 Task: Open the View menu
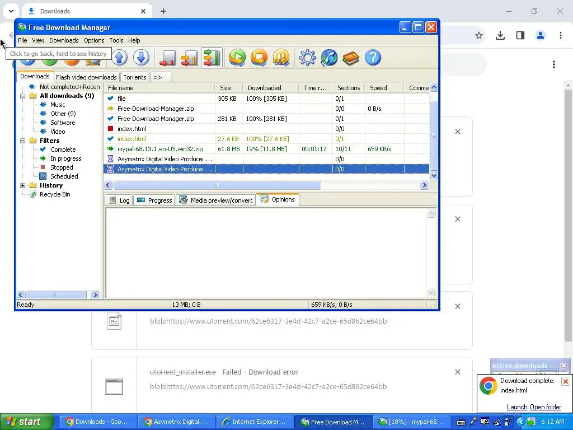tap(38, 40)
